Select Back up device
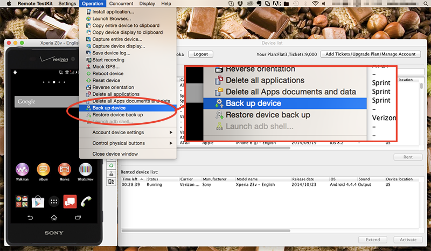The width and height of the screenshot is (431, 251). click(x=128, y=108)
